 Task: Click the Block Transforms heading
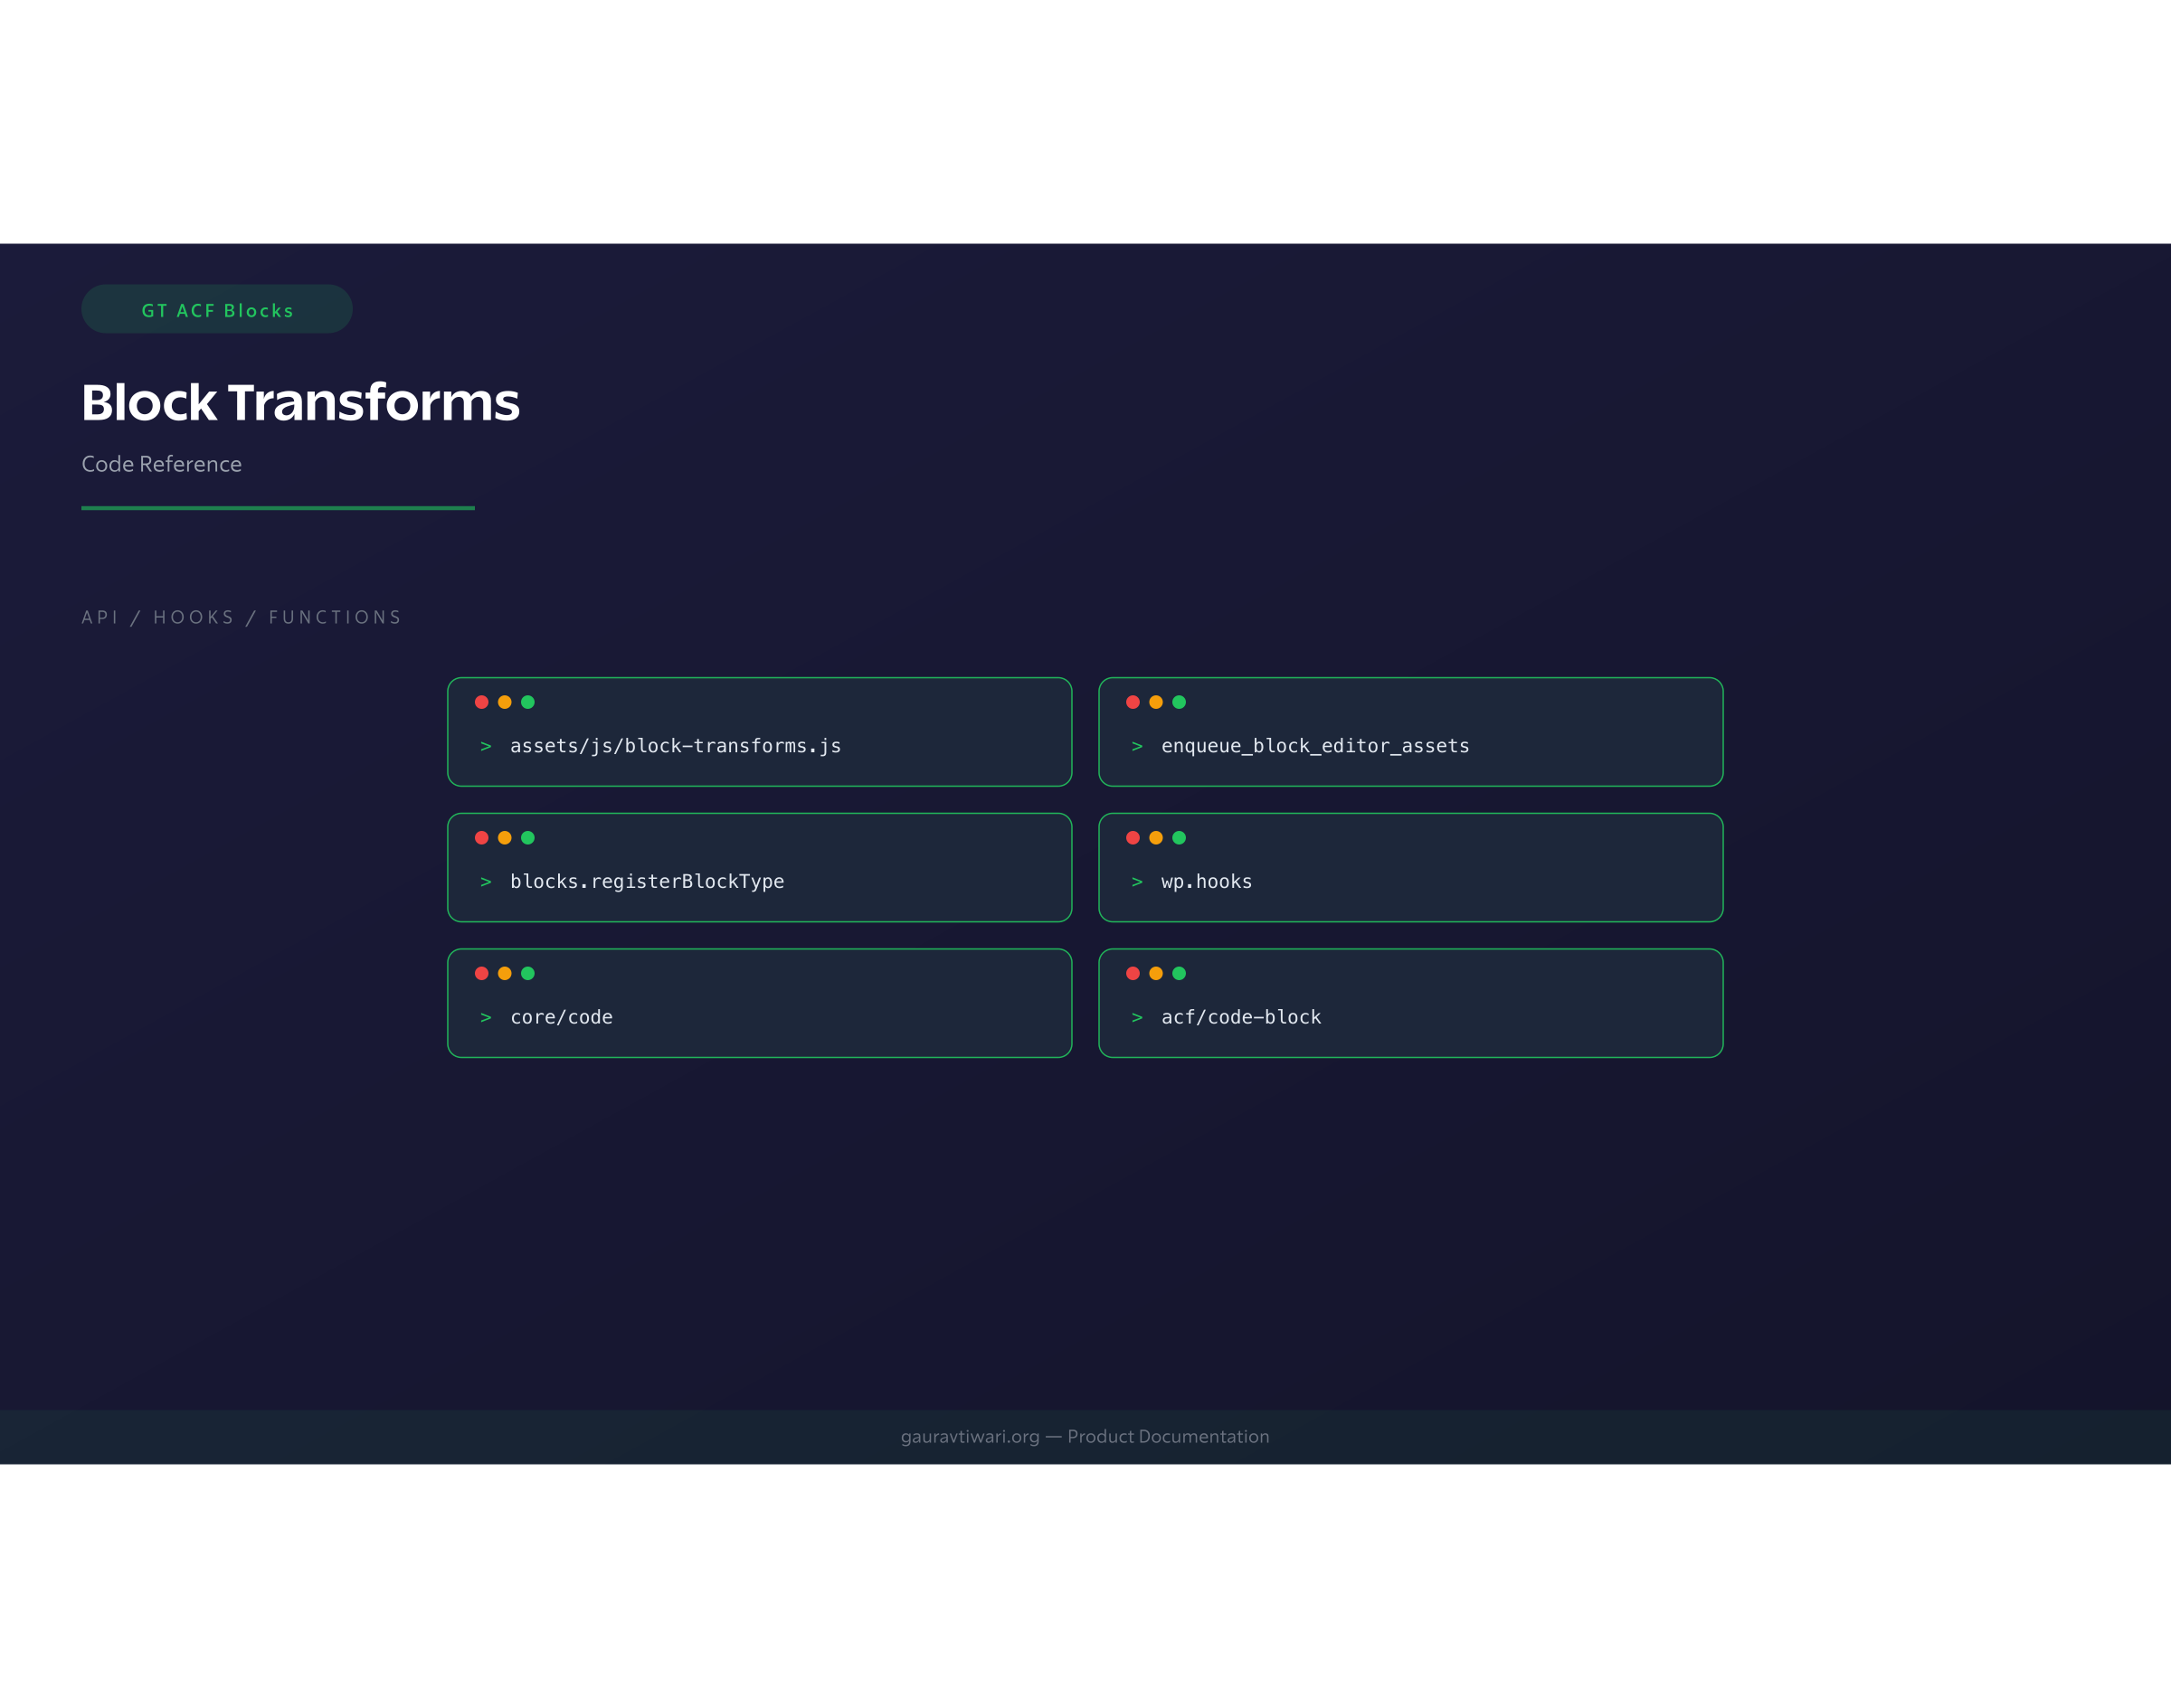[300, 402]
